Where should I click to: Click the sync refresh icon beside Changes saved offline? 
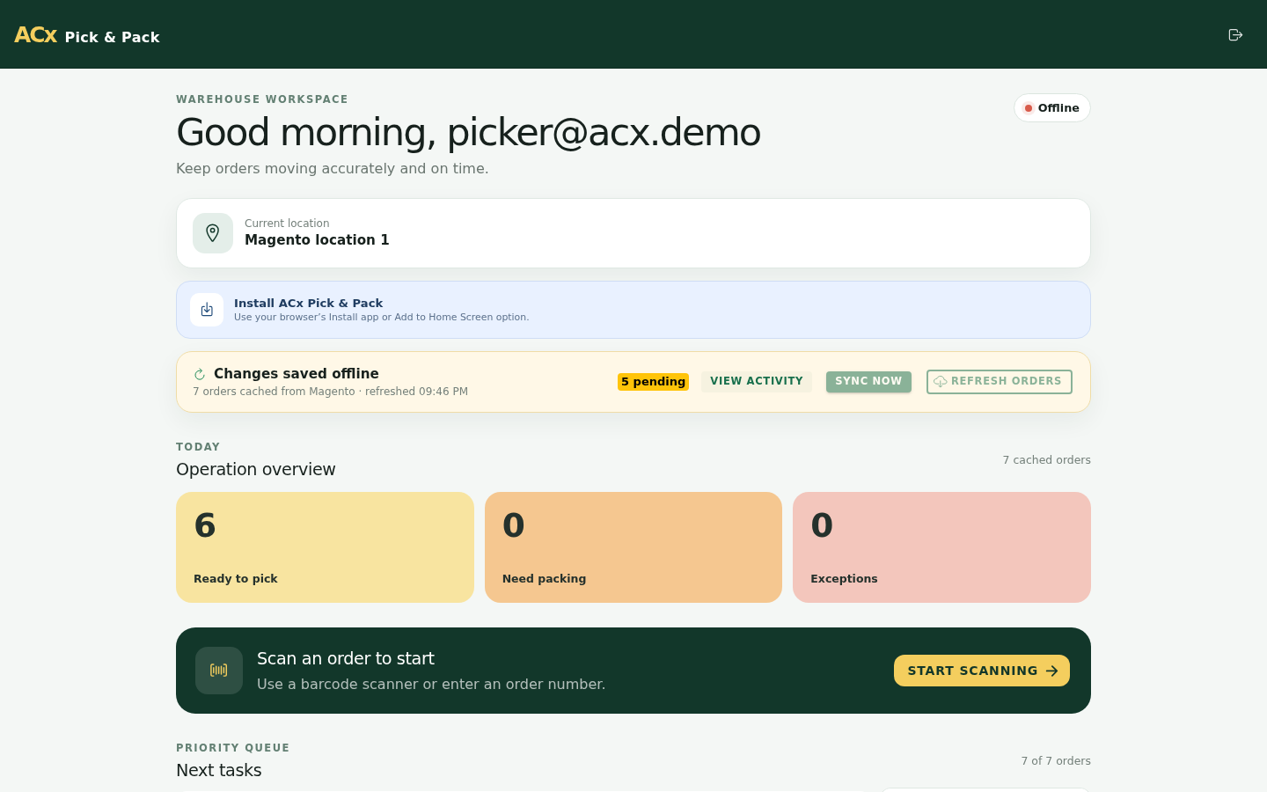point(200,374)
